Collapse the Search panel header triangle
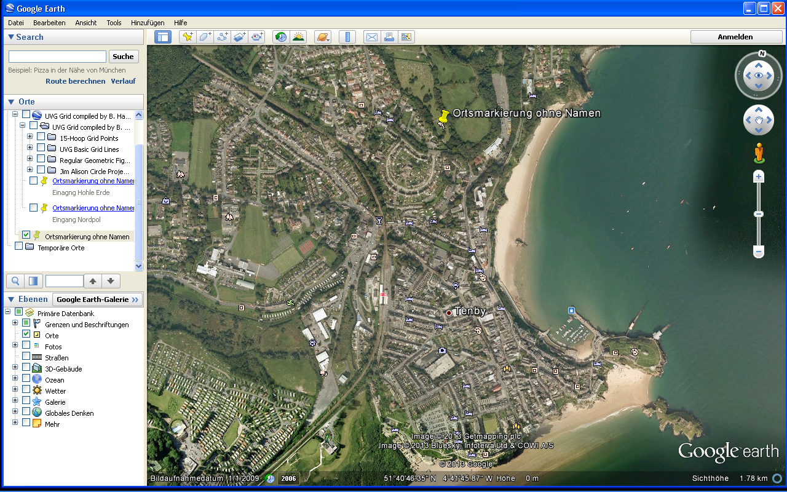This screenshot has width=787, height=492. point(10,37)
